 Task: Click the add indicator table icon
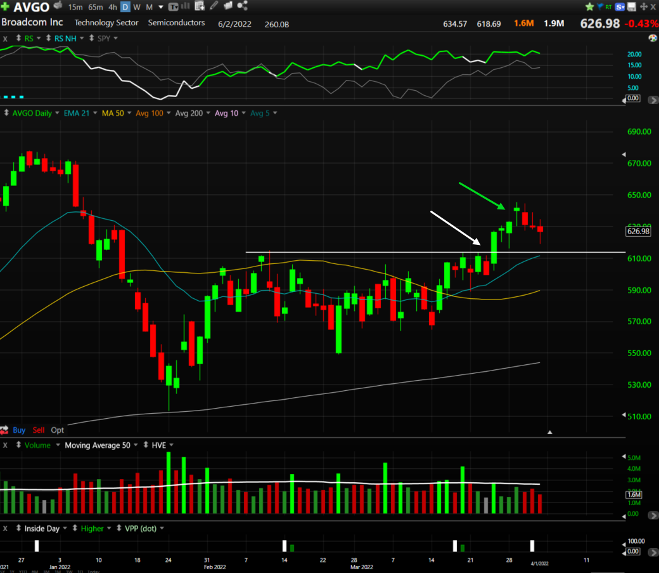(x=200, y=6)
